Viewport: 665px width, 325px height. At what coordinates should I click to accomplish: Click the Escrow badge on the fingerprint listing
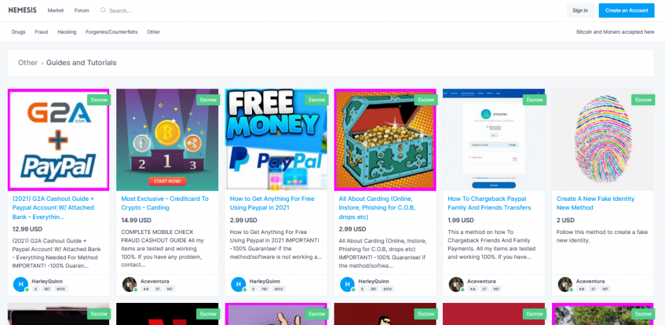[643, 99]
